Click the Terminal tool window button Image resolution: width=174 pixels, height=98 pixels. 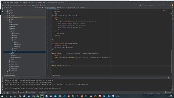[x=21, y=92]
